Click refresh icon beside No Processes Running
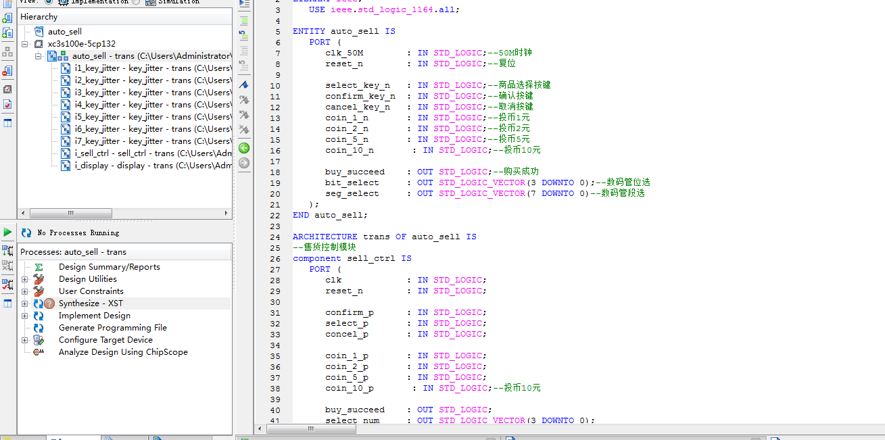This screenshot has height=440, width=885. click(26, 233)
